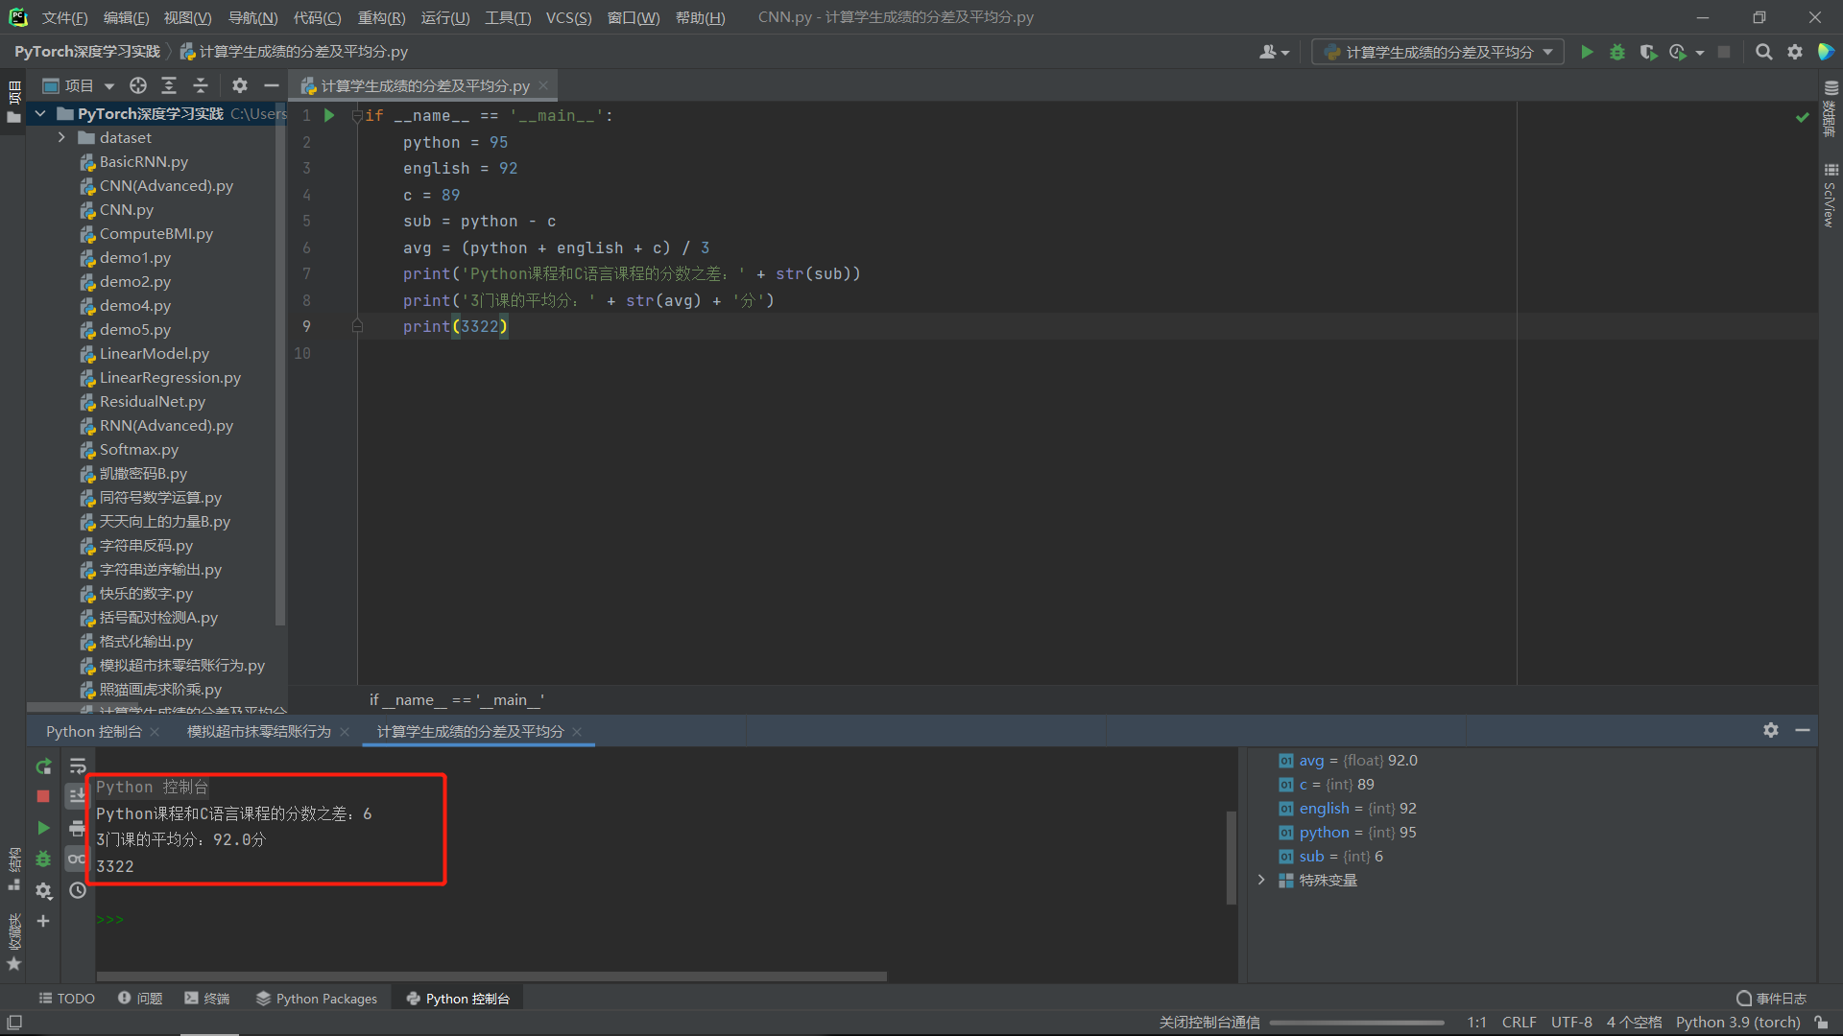Expand 特殊变量 in variables pane
Image resolution: width=1843 pixels, height=1036 pixels.
pyautogui.click(x=1261, y=881)
